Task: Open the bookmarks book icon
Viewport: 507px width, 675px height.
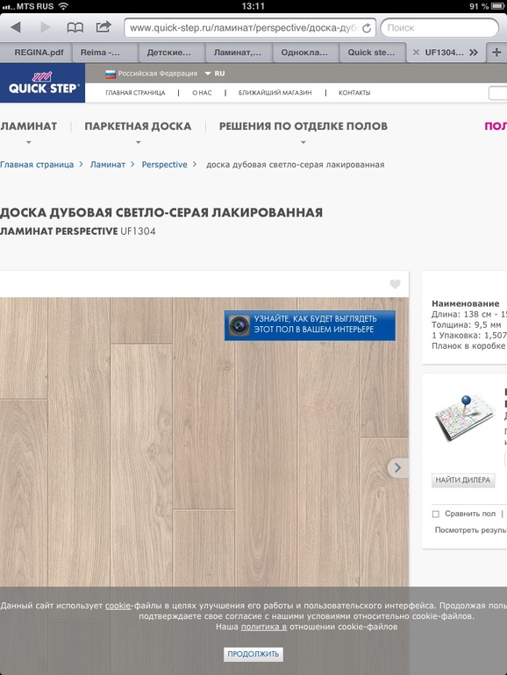Action: [75, 27]
